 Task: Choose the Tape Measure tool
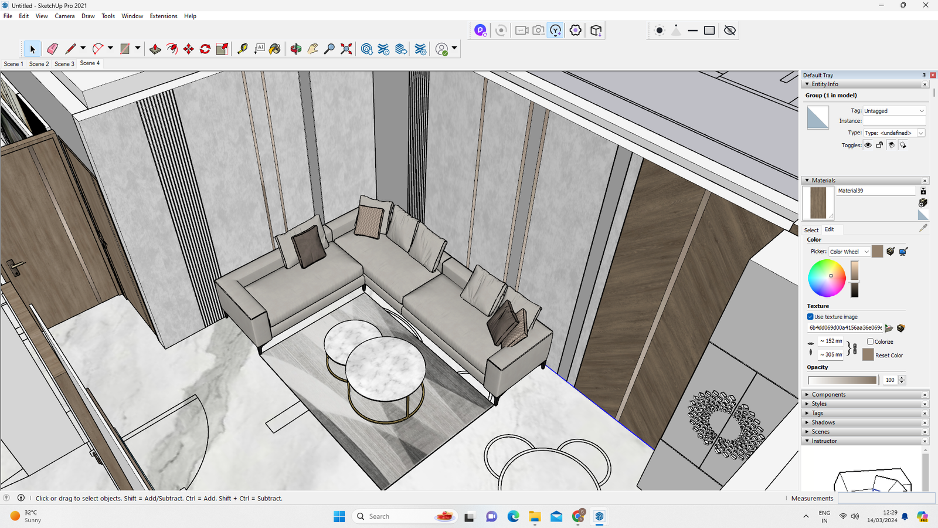[x=242, y=49]
